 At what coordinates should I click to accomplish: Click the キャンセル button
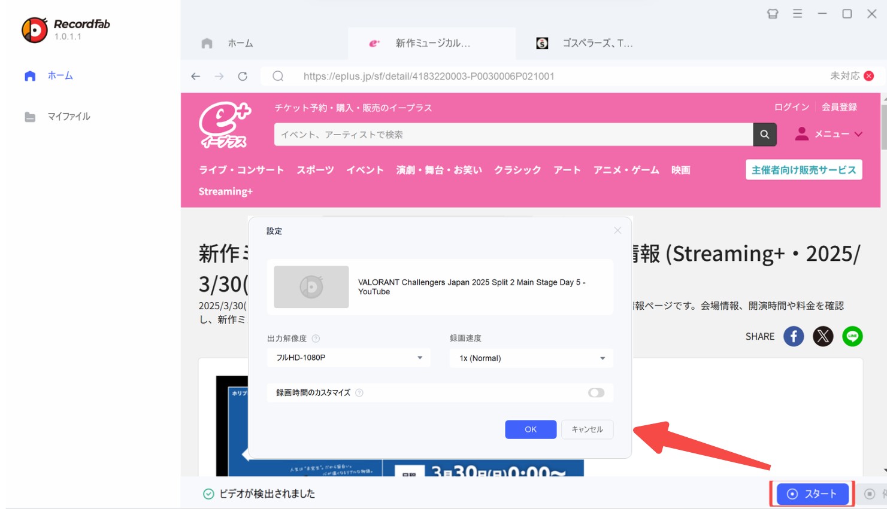587,429
